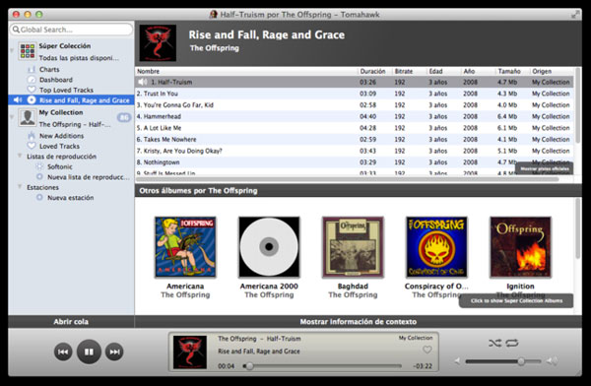Select Rise and Fall, Rage and Grace sidebar item
591x386 pixels.
71,99
